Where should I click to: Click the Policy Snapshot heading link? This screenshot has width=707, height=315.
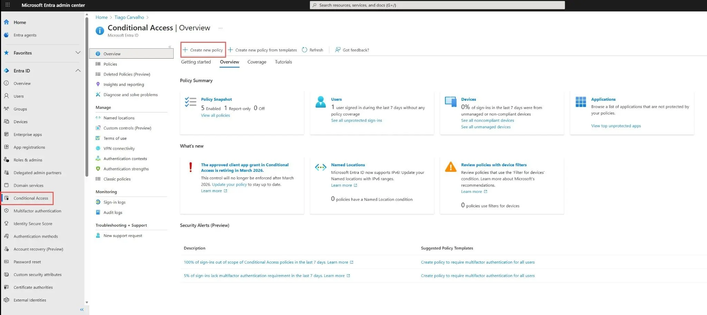(216, 99)
